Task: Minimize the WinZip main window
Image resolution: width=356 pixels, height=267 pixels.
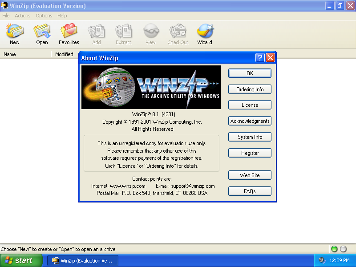Action: coord(330,6)
